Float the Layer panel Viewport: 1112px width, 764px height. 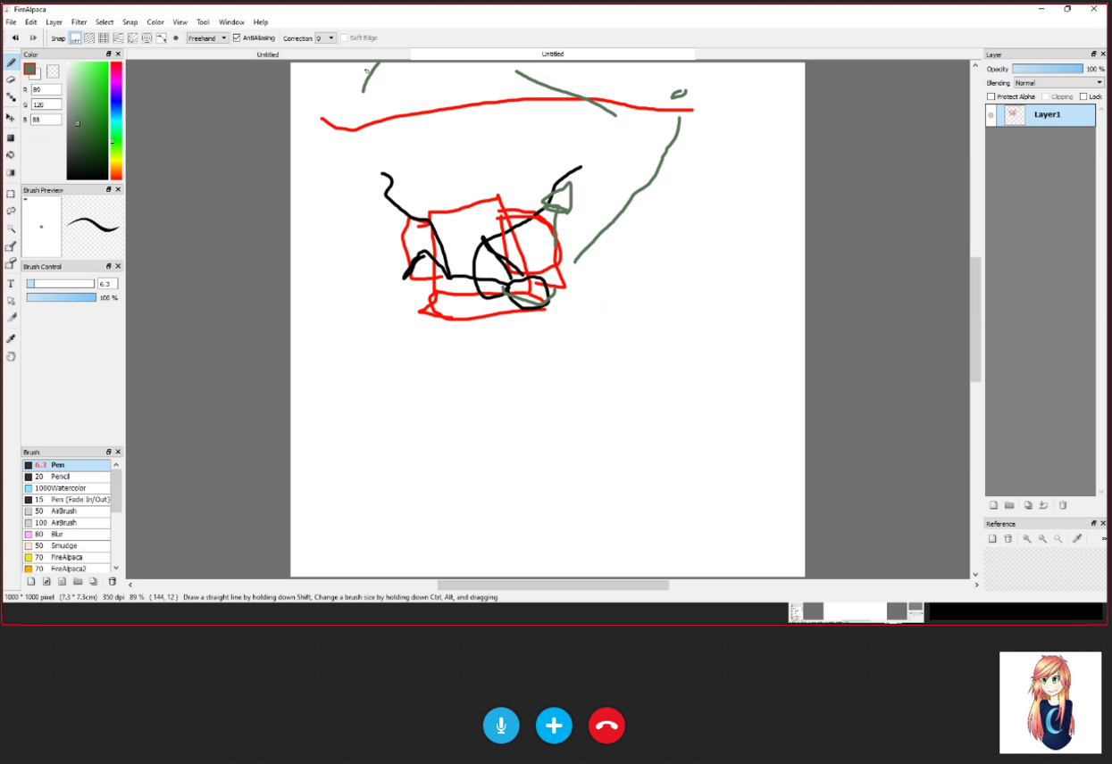pyautogui.click(x=1094, y=54)
